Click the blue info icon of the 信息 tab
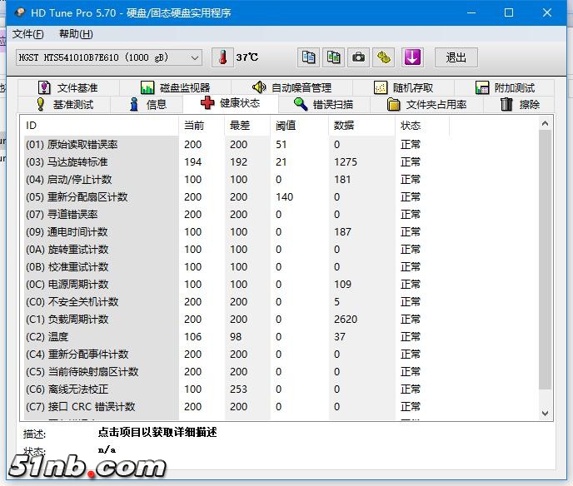The height and width of the screenshot is (486, 573). tap(134, 104)
